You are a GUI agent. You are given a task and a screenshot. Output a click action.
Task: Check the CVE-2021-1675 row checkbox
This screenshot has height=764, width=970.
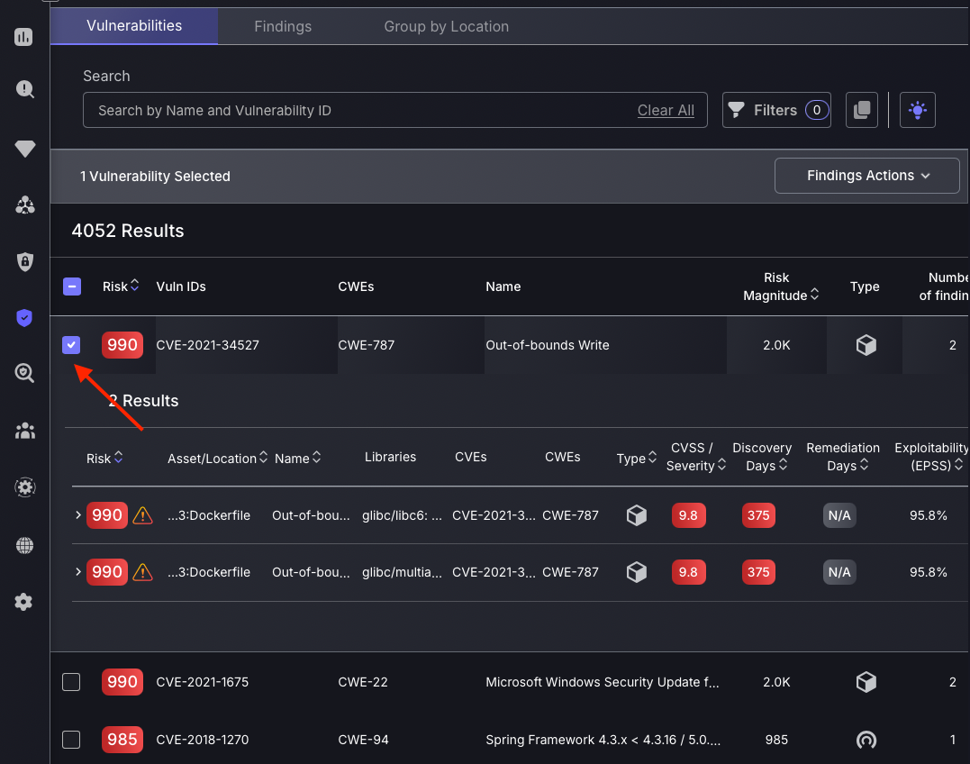tap(71, 682)
